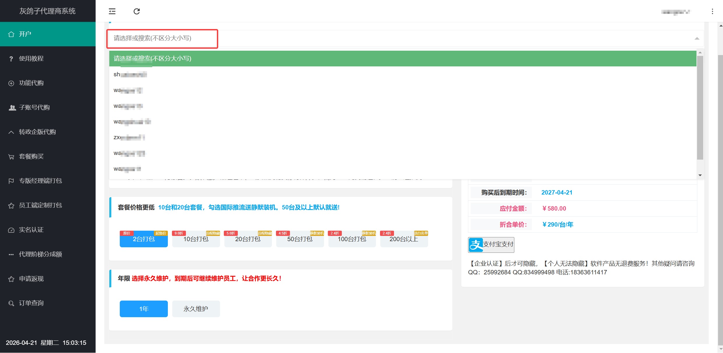The image size is (723, 353).
Task: Collapse the account select dropdown using its arrow
Action: [x=697, y=38]
